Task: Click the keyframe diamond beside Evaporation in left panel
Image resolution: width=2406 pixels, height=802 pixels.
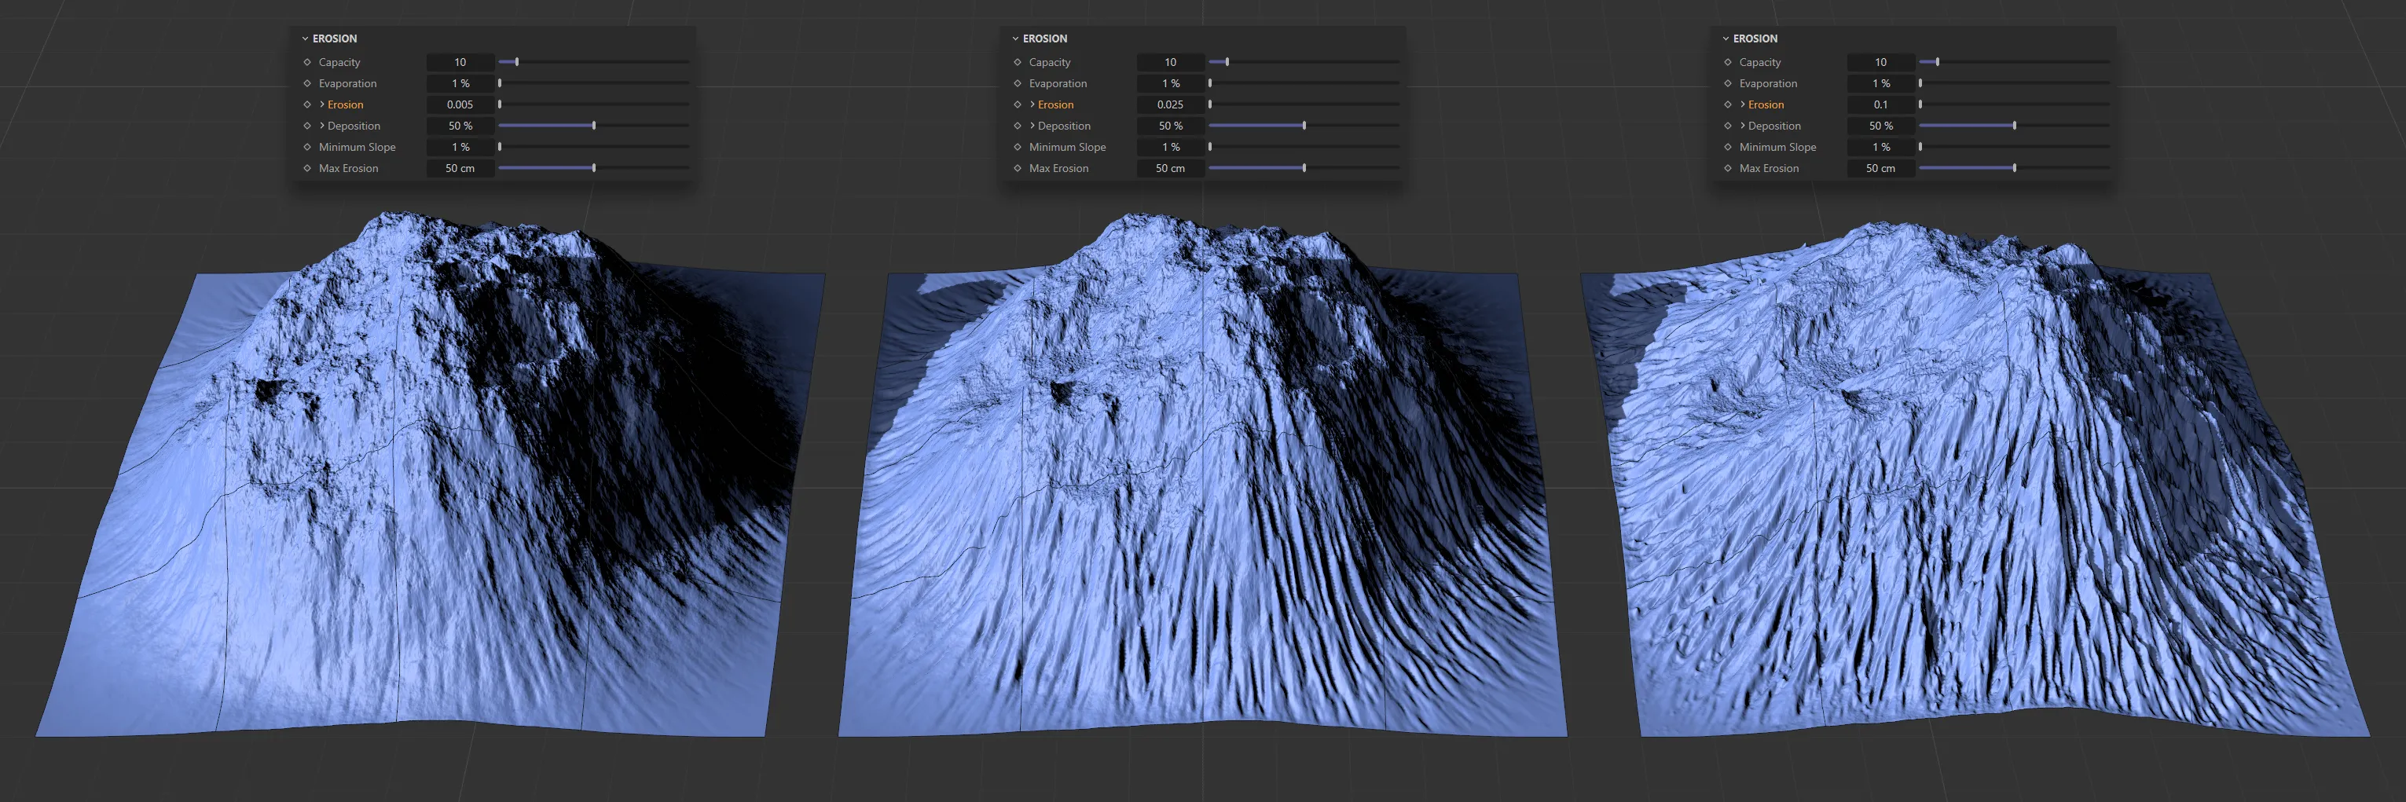Action: pyautogui.click(x=306, y=83)
